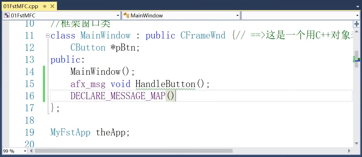Click the public: keyword on line 13
Screen dimensions: 362x157
click(x=68, y=60)
